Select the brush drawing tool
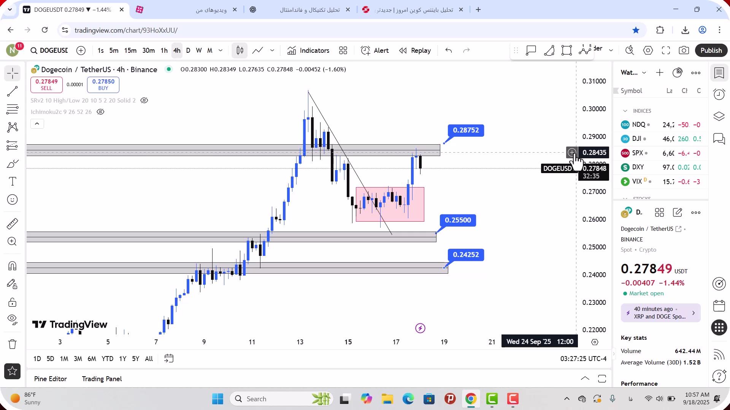 tap(13, 164)
